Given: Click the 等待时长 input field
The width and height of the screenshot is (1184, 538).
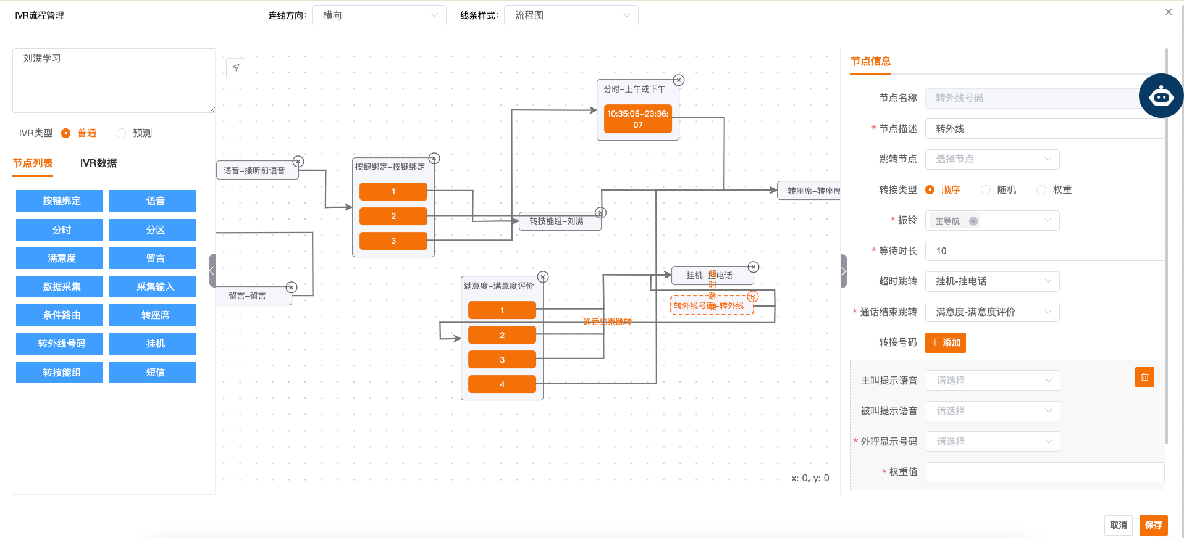Looking at the screenshot, I should pyautogui.click(x=1044, y=251).
